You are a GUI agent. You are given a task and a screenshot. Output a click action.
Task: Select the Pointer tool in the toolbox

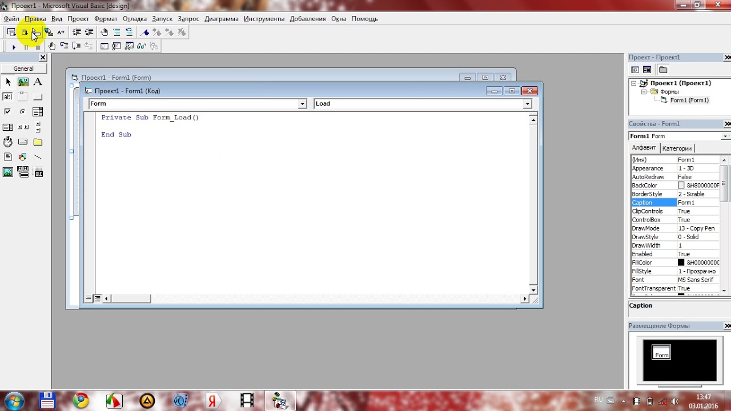(8, 82)
